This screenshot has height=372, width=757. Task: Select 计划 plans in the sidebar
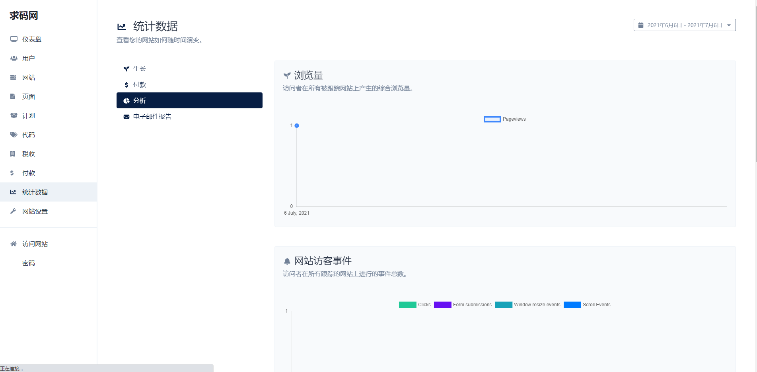(49, 116)
